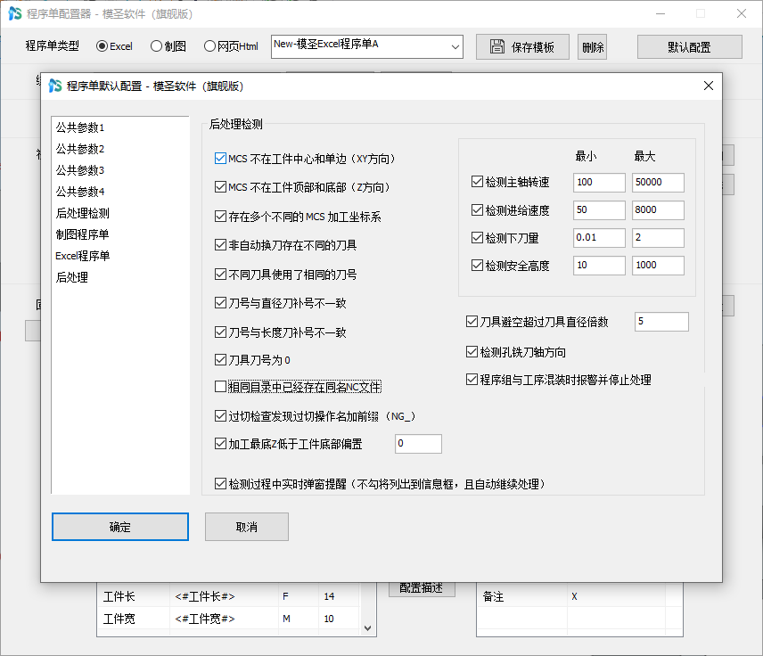Open the 公共参数2 page
This screenshot has width=763, height=656.
click(x=80, y=149)
